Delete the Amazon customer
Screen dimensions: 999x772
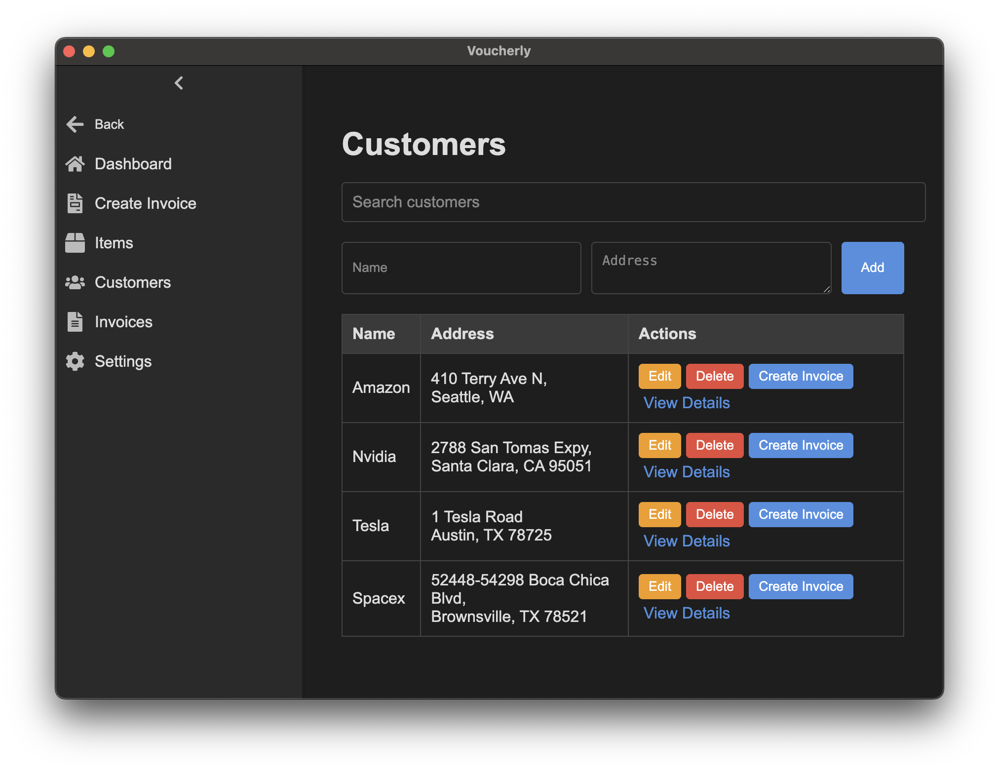715,377
